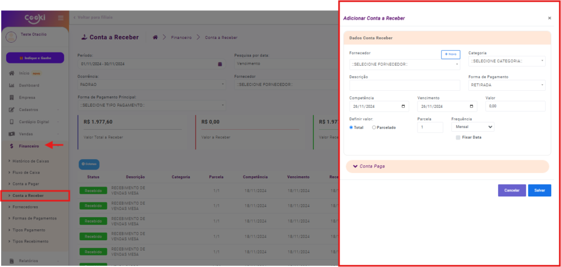Open the Categoria dropdown in the dialog

point(507,61)
